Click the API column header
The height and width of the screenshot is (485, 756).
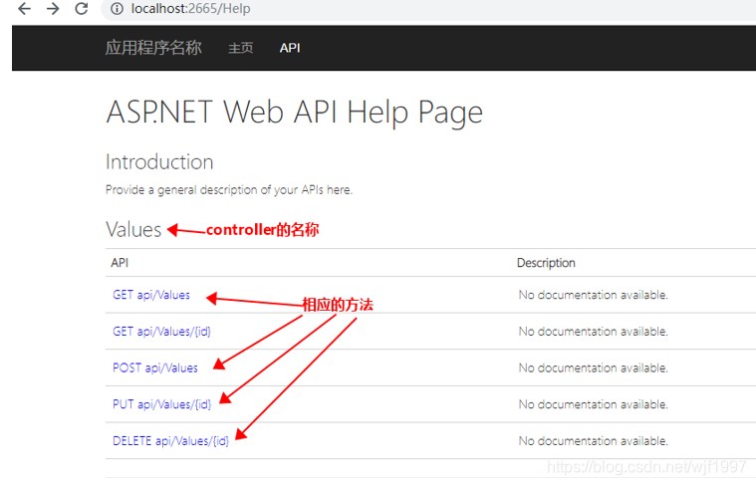click(x=120, y=263)
